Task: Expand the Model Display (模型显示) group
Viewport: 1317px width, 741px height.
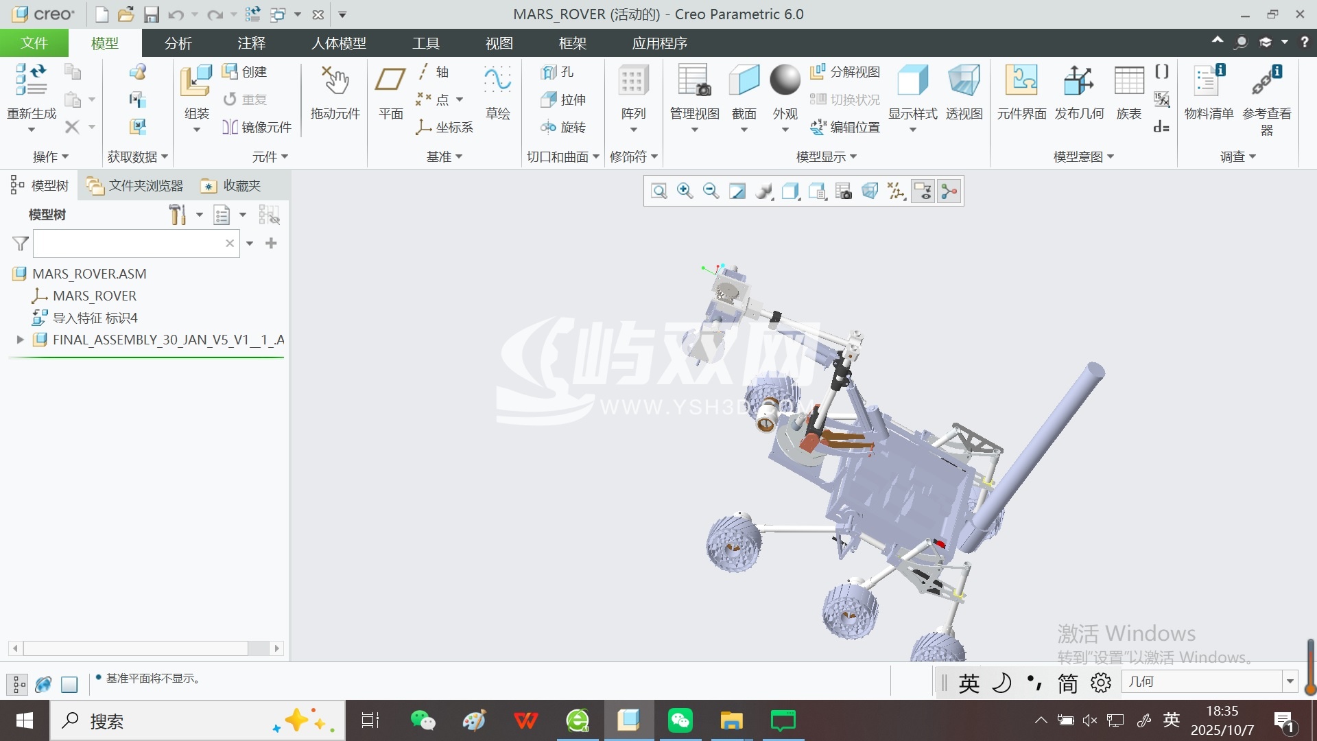Action: tap(827, 157)
